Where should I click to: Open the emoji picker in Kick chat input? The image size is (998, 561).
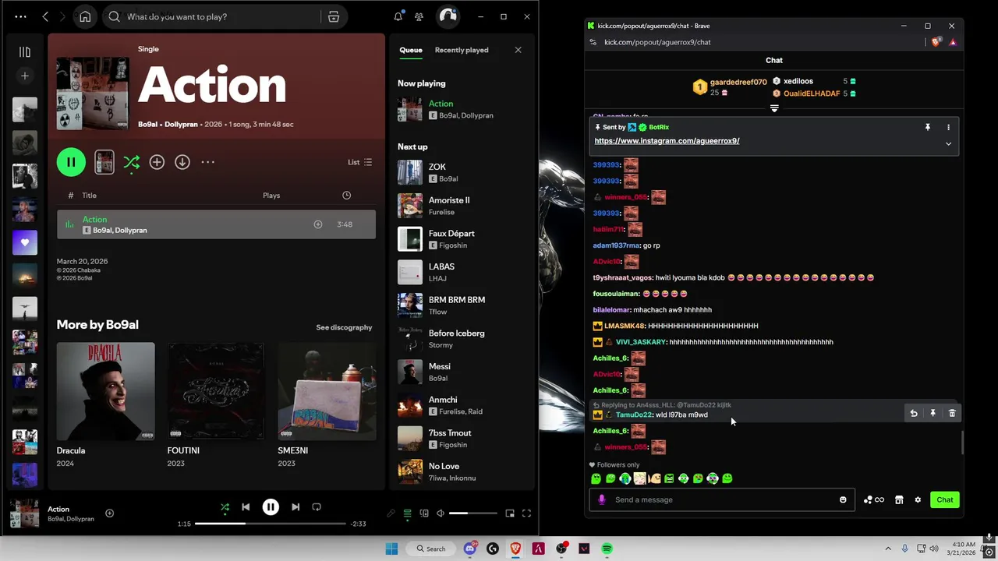843,499
